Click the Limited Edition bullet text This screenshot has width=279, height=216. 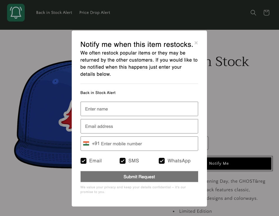tap(195, 211)
